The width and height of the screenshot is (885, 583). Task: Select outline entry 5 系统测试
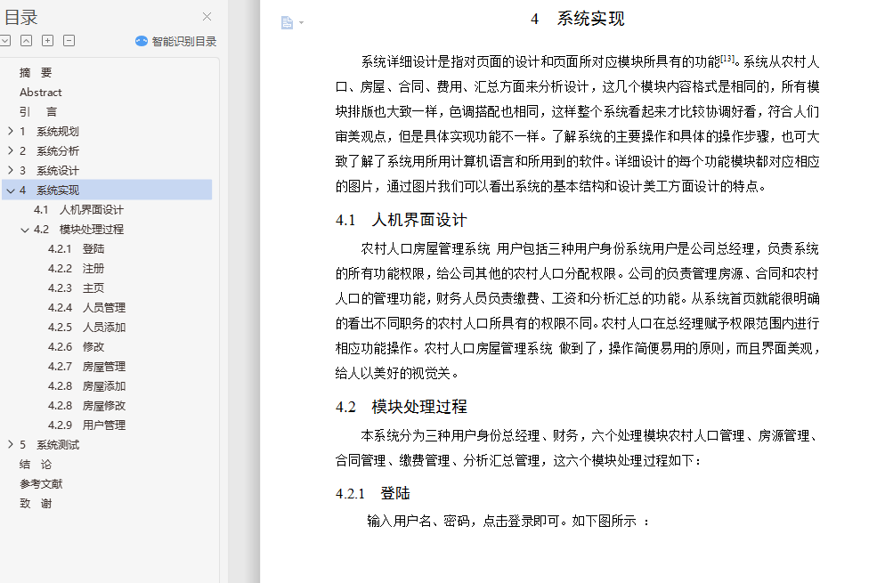(x=49, y=445)
